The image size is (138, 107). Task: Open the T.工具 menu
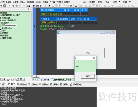pyautogui.click(x=52, y=2)
